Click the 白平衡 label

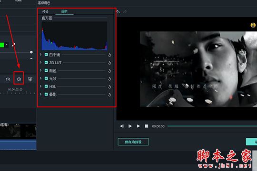pyautogui.click(x=55, y=55)
